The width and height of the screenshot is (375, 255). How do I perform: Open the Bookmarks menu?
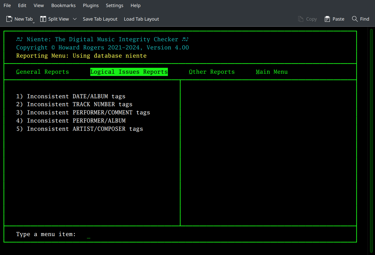click(63, 5)
